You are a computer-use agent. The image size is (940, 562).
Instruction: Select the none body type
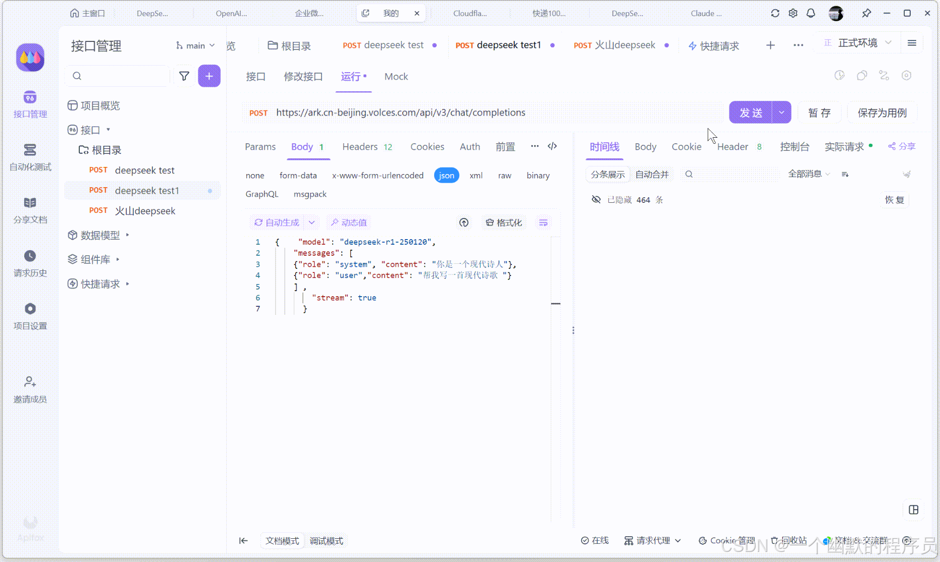tap(255, 176)
